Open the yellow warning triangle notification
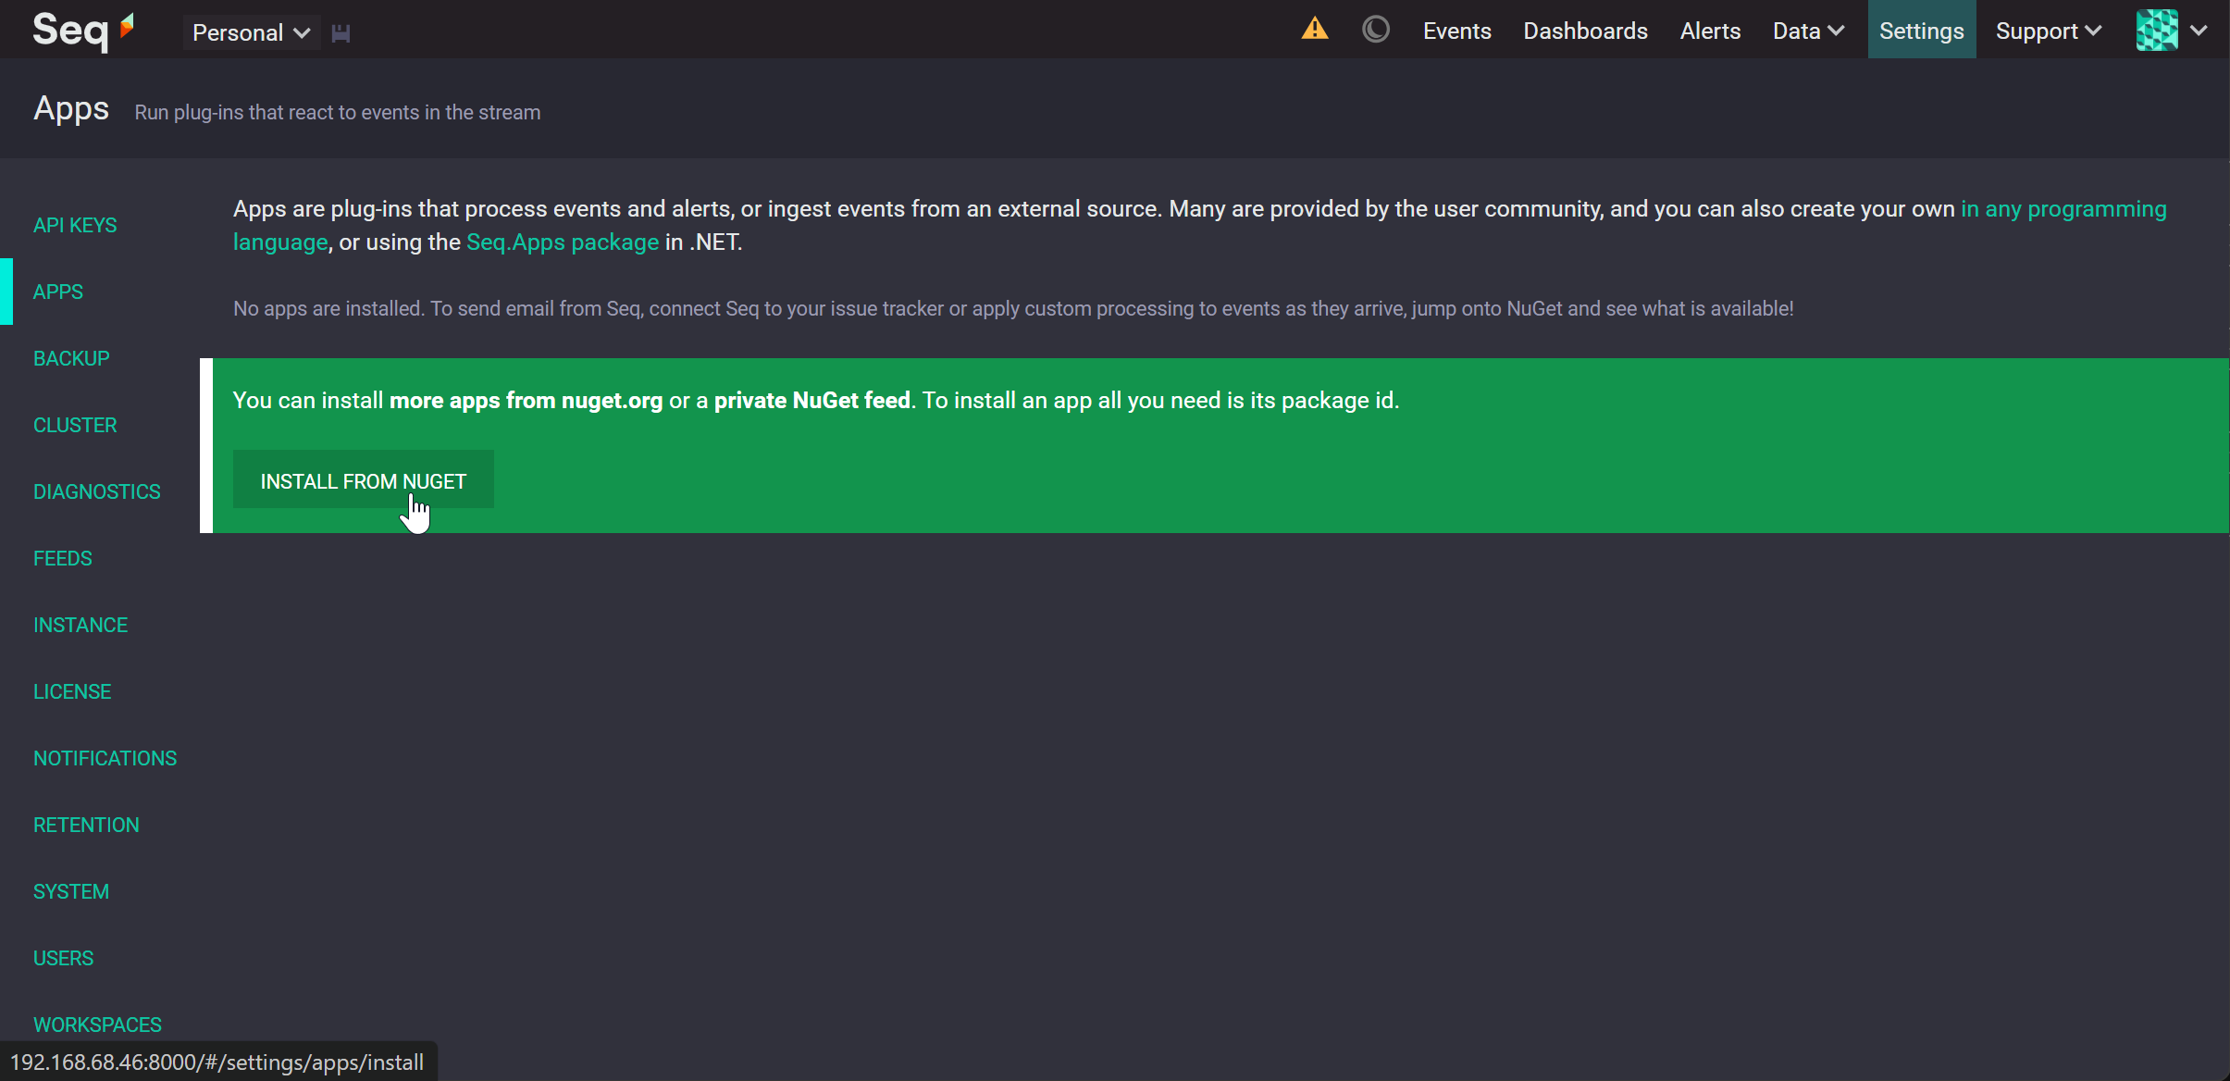The width and height of the screenshot is (2230, 1081). (1315, 30)
